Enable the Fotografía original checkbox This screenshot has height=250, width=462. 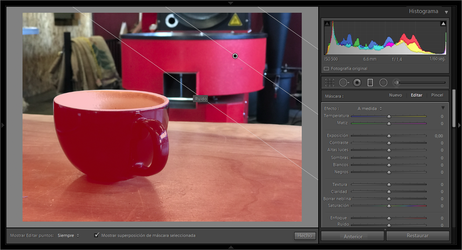(x=326, y=69)
